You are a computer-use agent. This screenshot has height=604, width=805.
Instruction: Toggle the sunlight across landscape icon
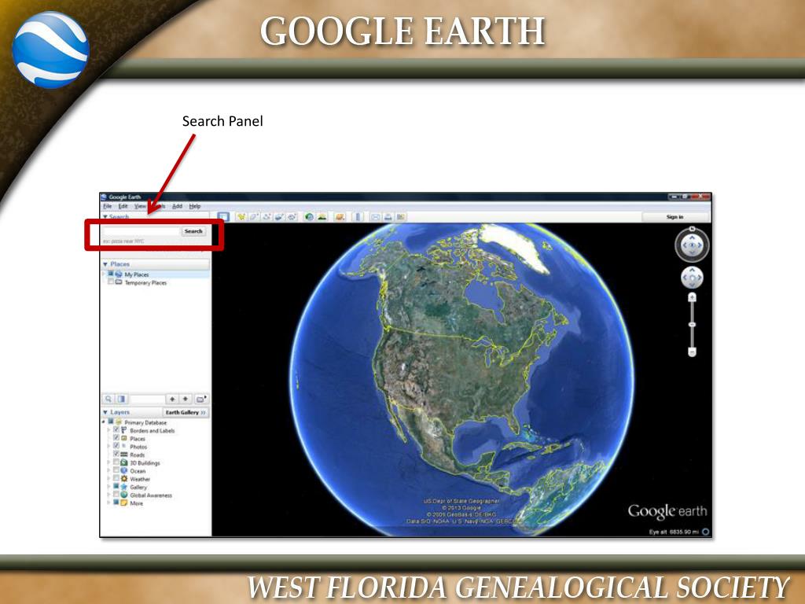pyautogui.click(x=322, y=217)
